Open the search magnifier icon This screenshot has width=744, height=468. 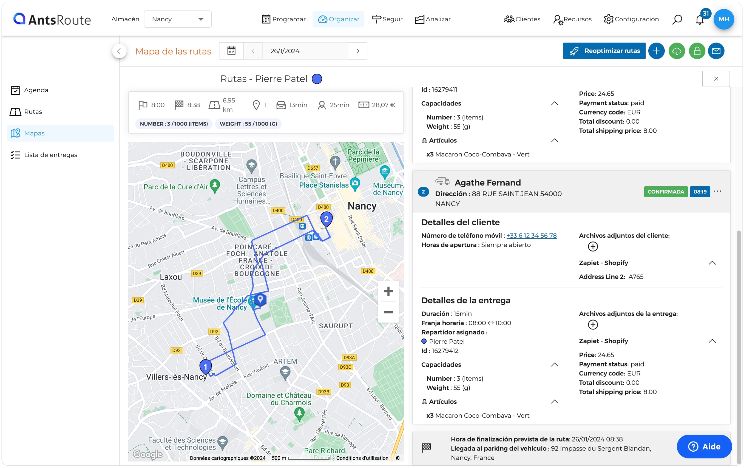click(677, 19)
